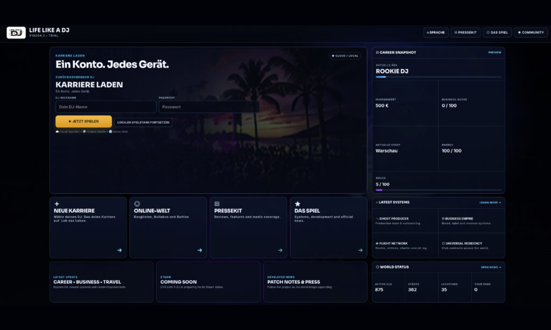Open the Pressekit card arrow
The height and width of the screenshot is (330, 551).
click(x=280, y=250)
